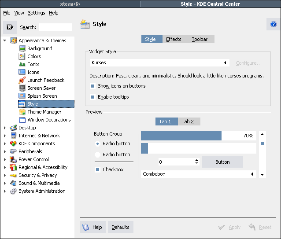Select preview Tab 1

point(166,121)
